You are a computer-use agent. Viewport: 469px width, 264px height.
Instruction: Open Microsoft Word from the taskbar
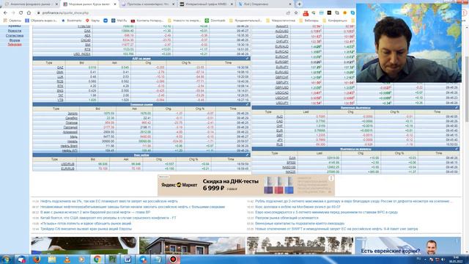128,259
